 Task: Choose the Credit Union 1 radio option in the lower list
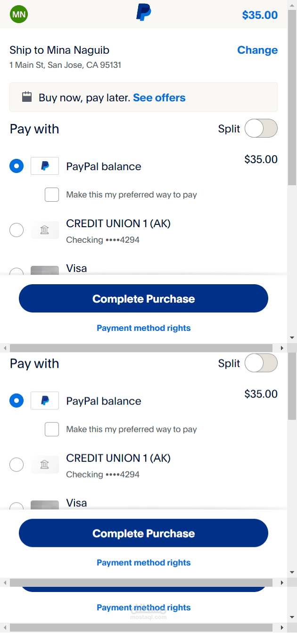pos(16,465)
